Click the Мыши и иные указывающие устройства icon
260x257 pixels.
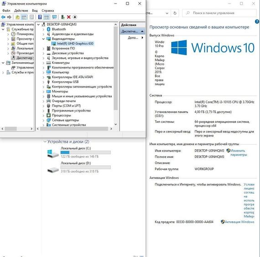point(49,96)
